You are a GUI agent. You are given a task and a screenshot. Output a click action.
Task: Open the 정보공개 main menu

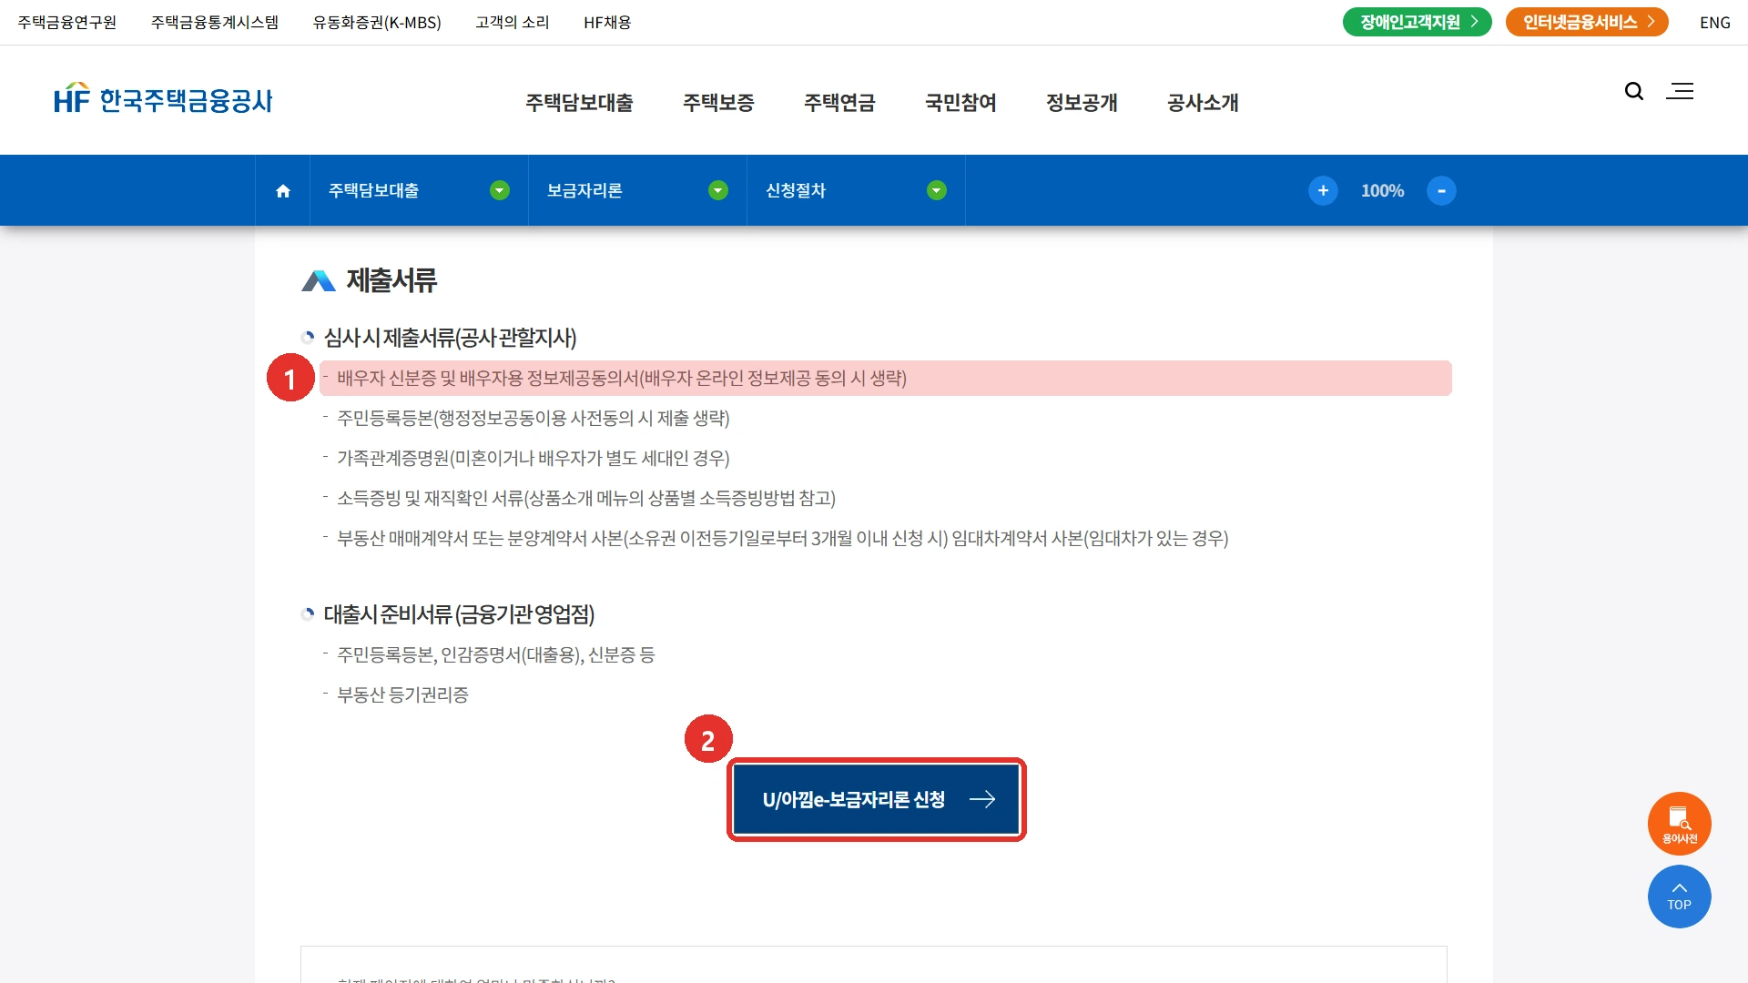[1082, 103]
